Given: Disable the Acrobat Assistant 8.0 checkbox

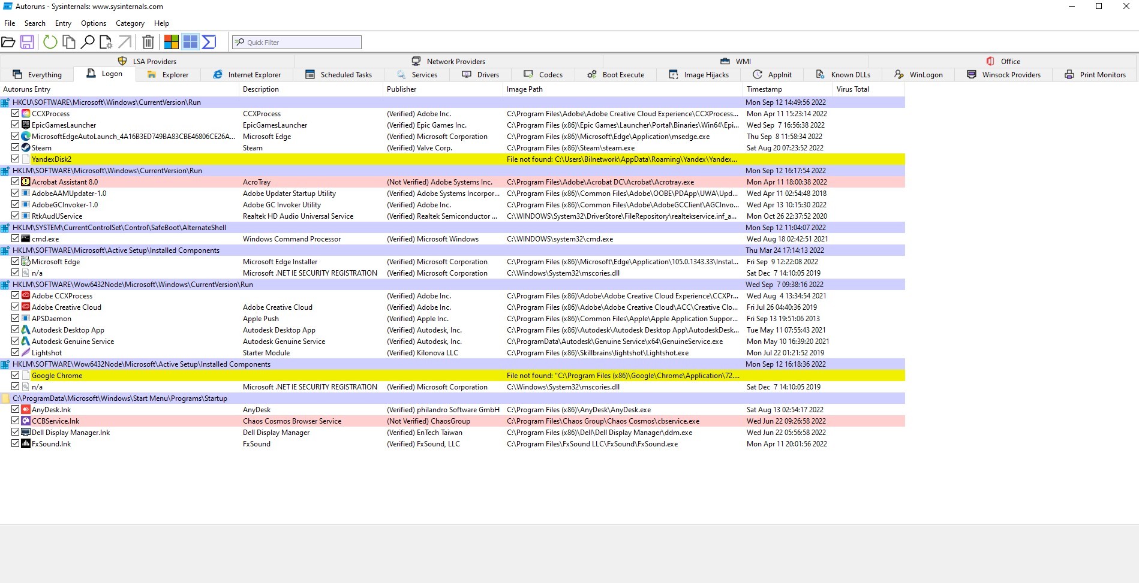Looking at the screenshot, I should coord(16,182).
